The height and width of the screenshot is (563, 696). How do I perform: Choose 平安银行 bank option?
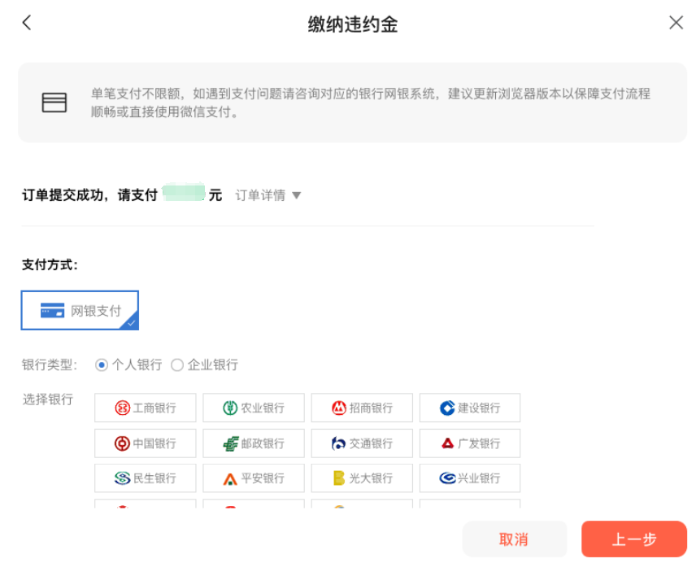point(254,478)
